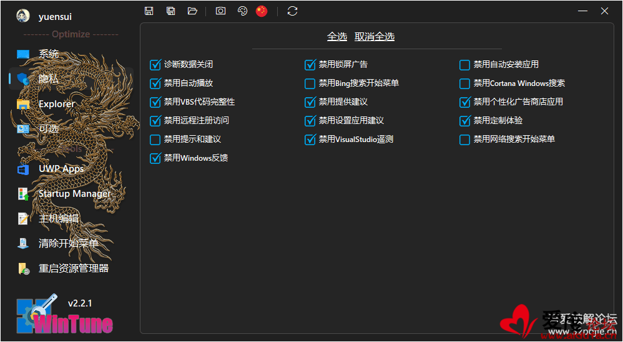Viewport: 623px width, 342px height.
Task: Uncheck 诊断数据关闭 checkbox
Action: (x=155, y=65)
